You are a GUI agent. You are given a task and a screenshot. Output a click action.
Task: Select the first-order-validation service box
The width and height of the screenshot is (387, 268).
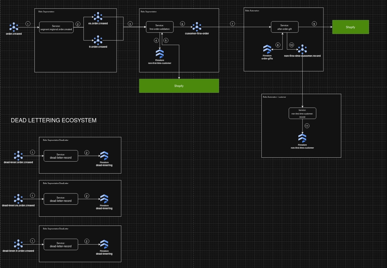point(160,27)
